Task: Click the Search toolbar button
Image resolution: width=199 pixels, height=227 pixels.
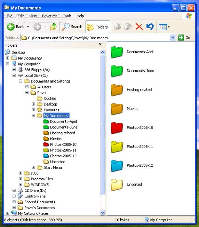Action: (x=72, y=27)
